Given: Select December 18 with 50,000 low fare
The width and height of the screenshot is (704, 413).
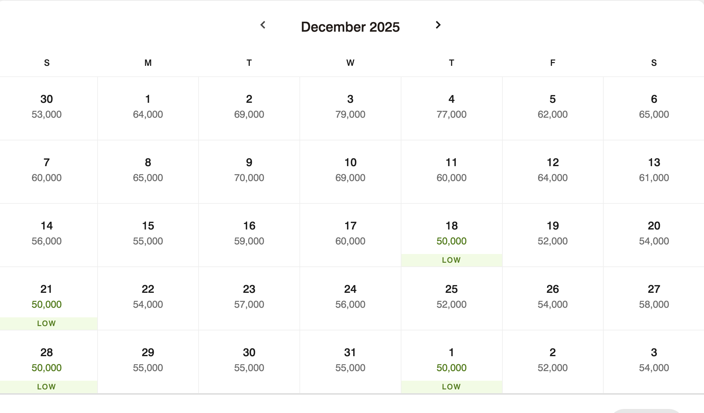Looking at the screenshot, I should [451, 235].
